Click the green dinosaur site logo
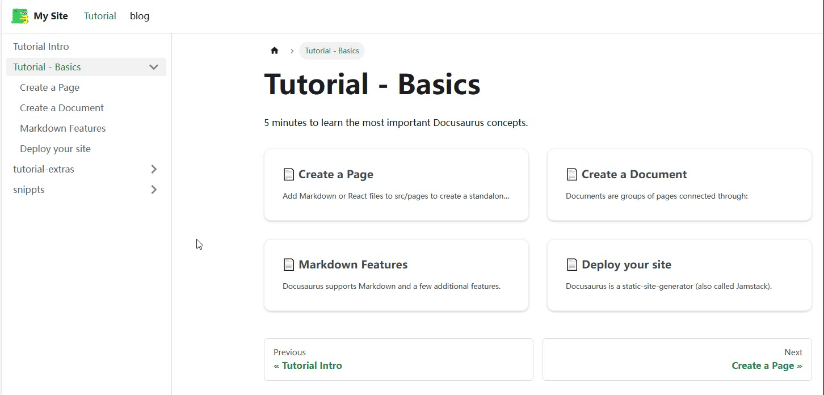Screen dimensions: 824x395 point(20,16)
